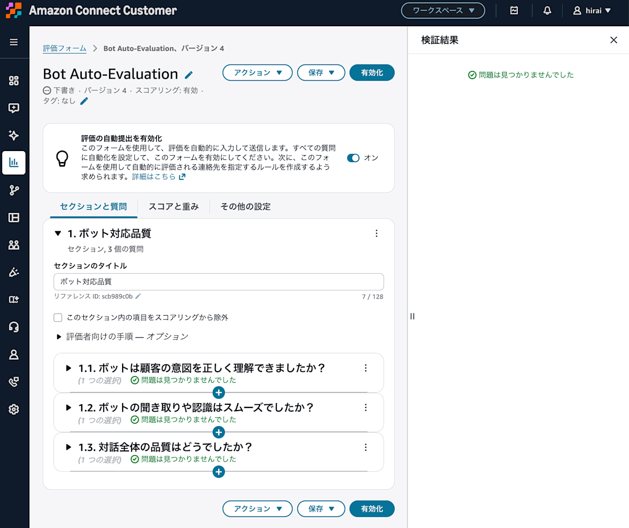The height and width of the screenshot is (528, 629).
Task: Open the notifications bell
Action: coord(547,10)
